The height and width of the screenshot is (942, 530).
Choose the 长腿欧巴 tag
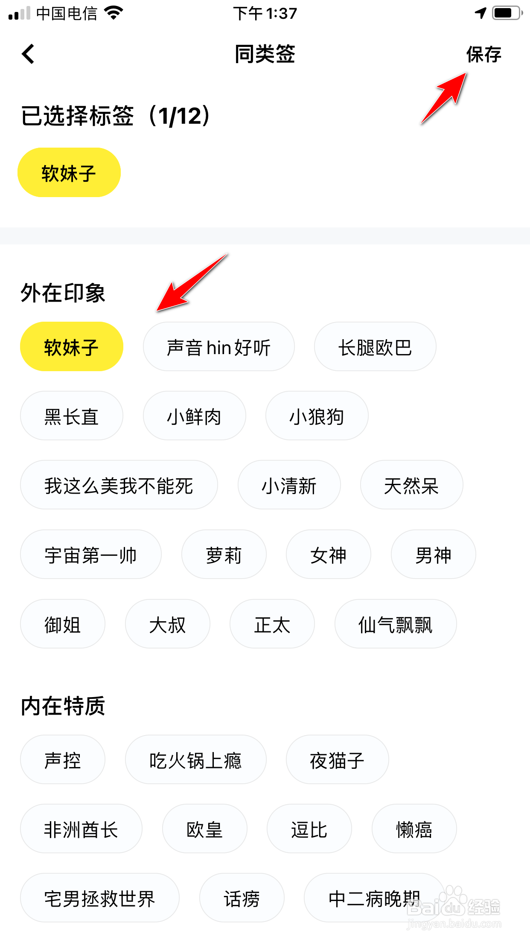[x=375, y=346]
